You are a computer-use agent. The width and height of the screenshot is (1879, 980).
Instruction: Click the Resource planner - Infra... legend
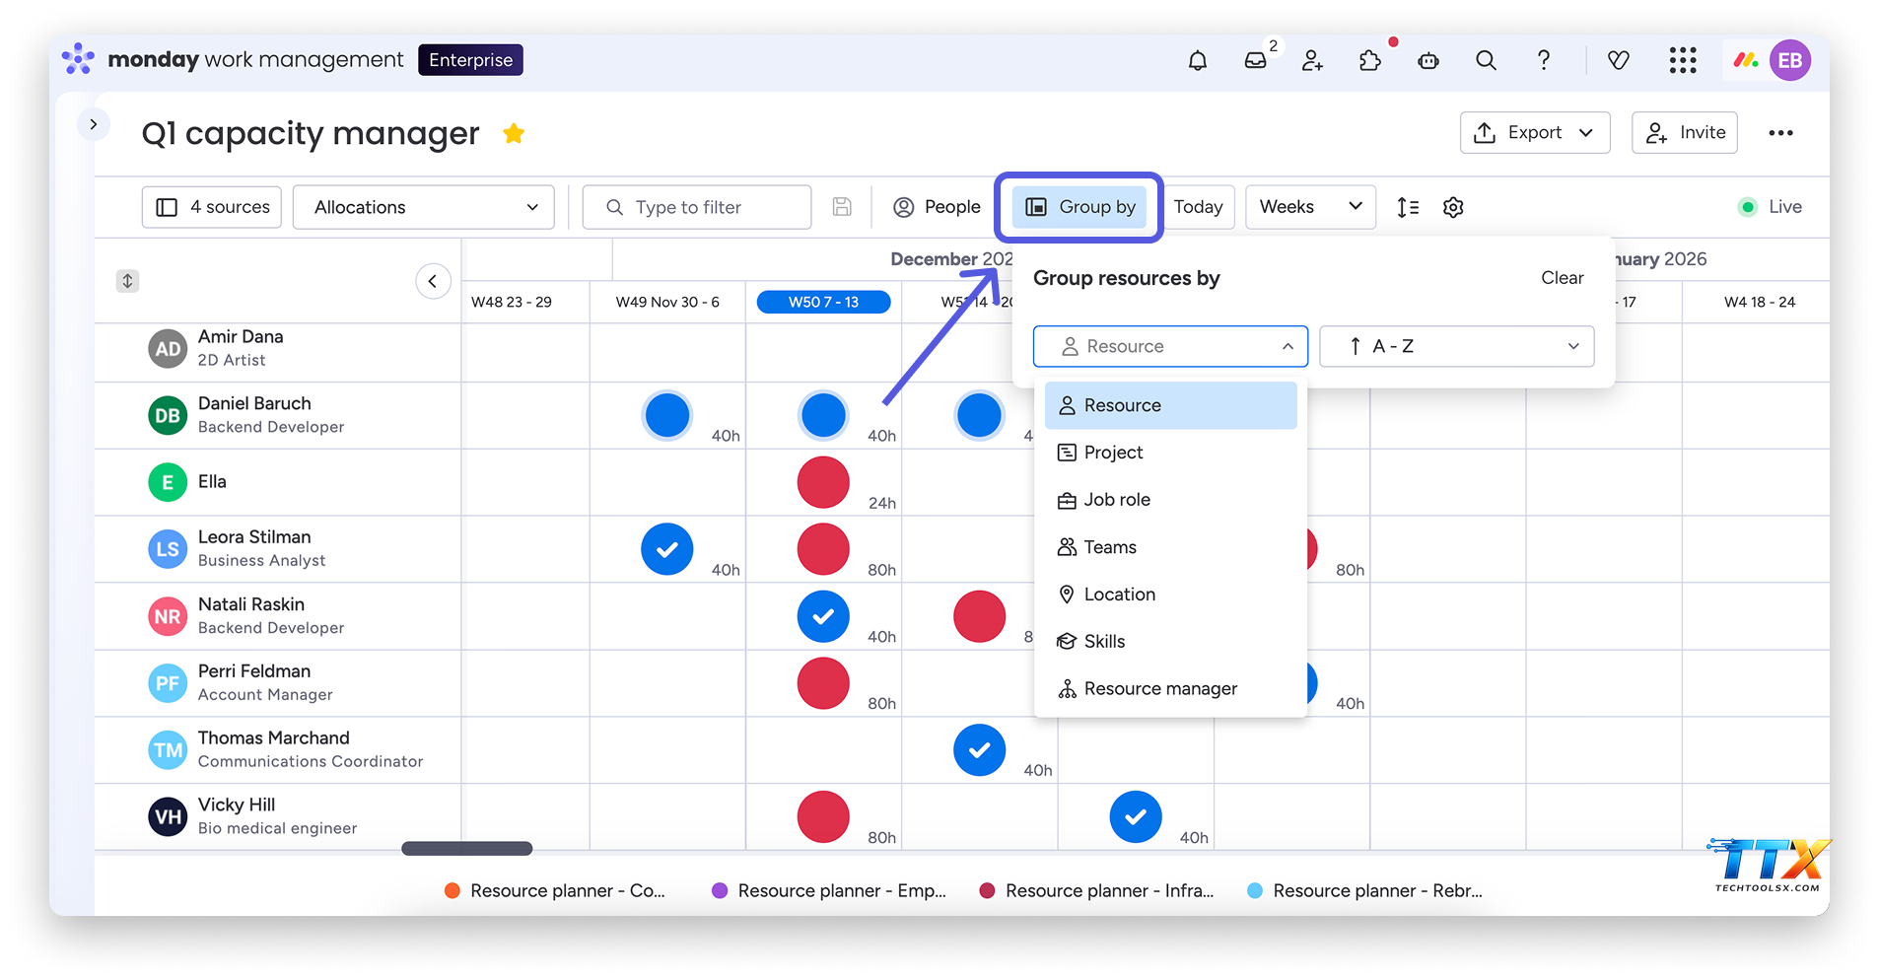click(1096, 890)
